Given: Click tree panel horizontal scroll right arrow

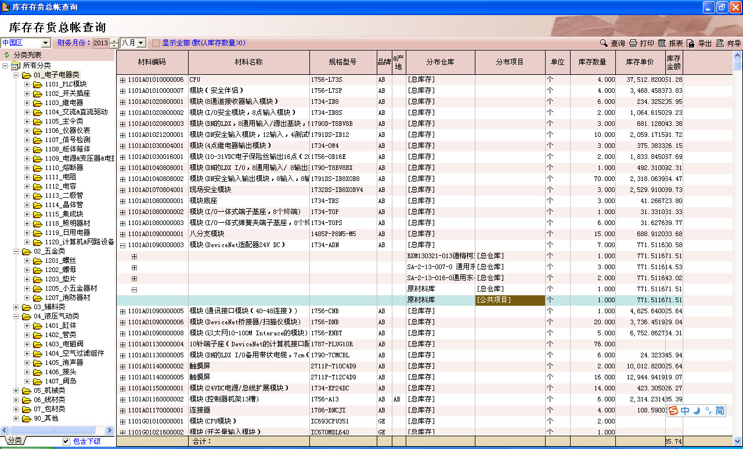Looking at the screenshot, I should pyautogui.click(x=110, y=430).
